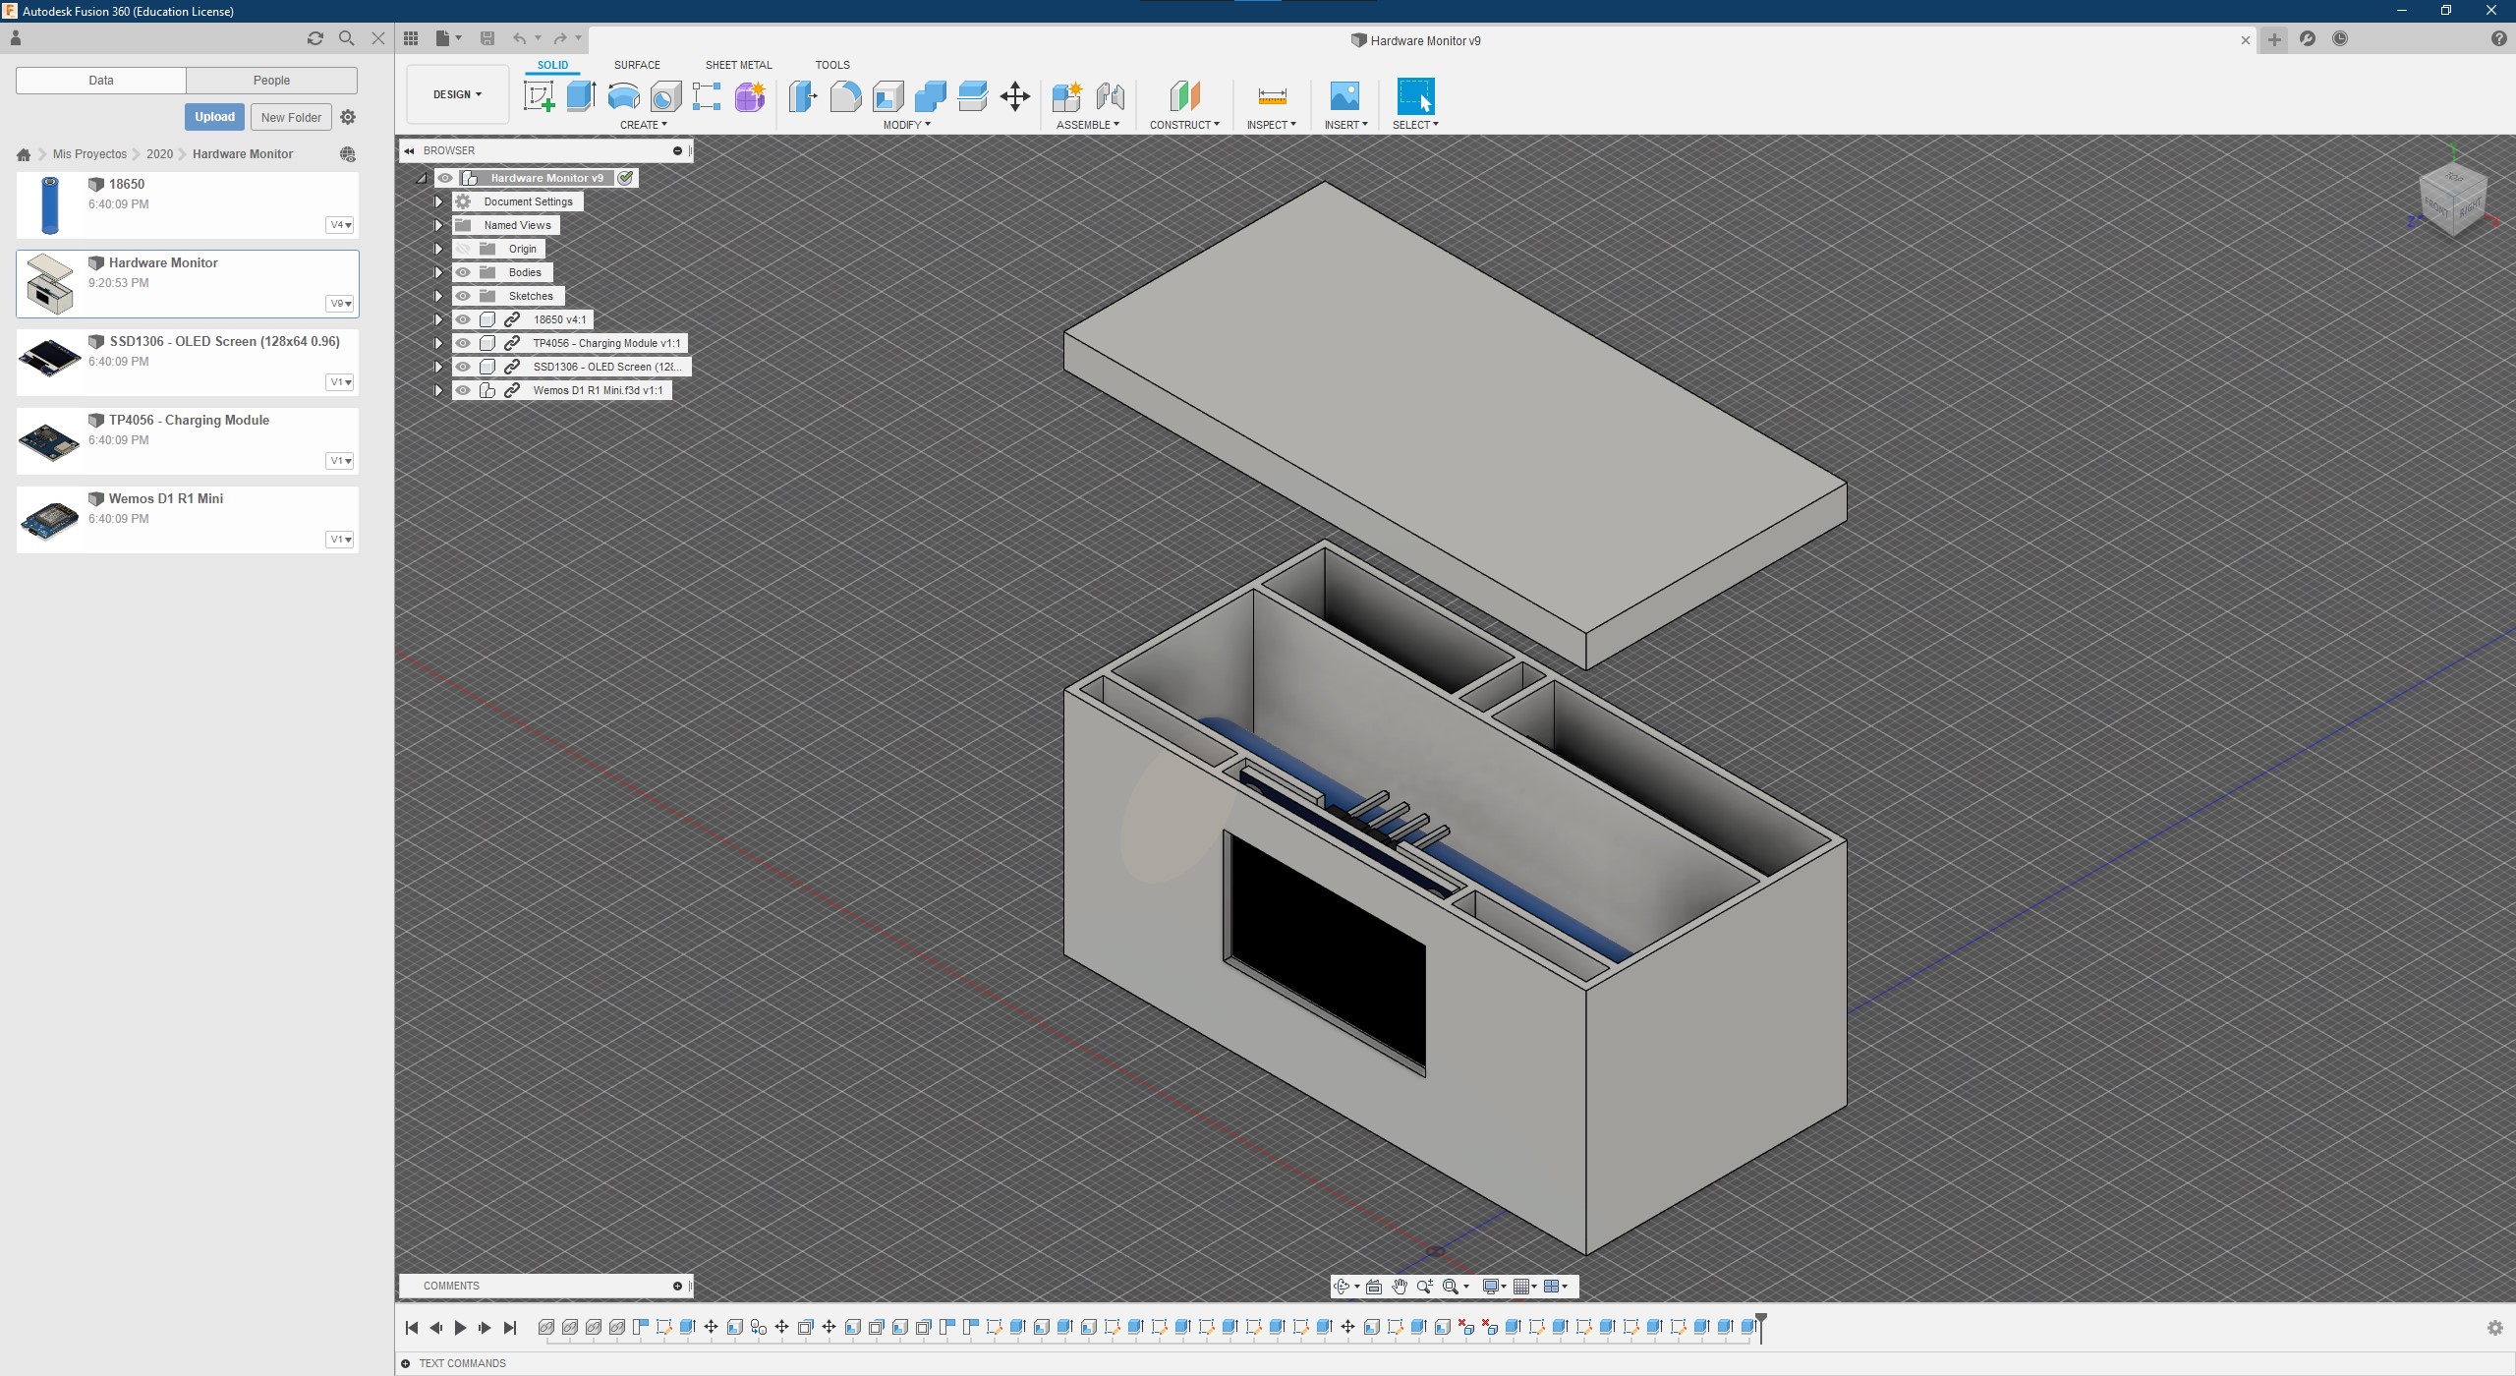Play the design timeline
2516x1376 pixels.
coord(460,1328)
